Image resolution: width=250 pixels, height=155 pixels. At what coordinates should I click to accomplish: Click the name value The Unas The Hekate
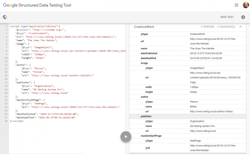tap(202, 48)
